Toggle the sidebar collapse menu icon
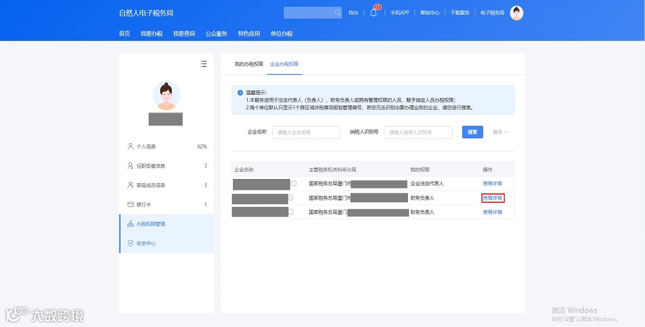The width and height of the screenshot is (645, 327). tap(204, 64)
